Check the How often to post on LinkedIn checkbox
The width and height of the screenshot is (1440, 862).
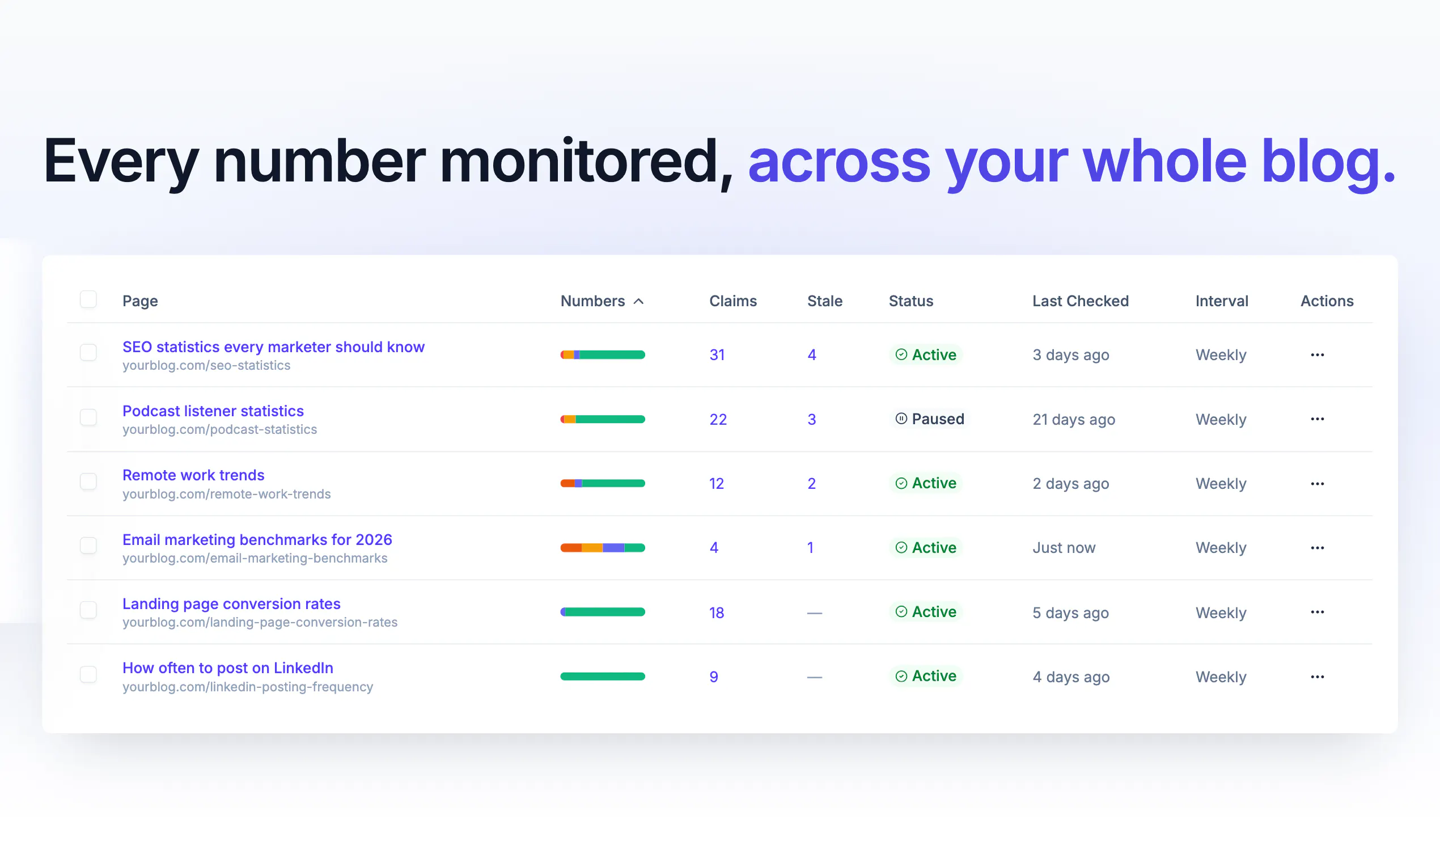[x=88, y=674]
